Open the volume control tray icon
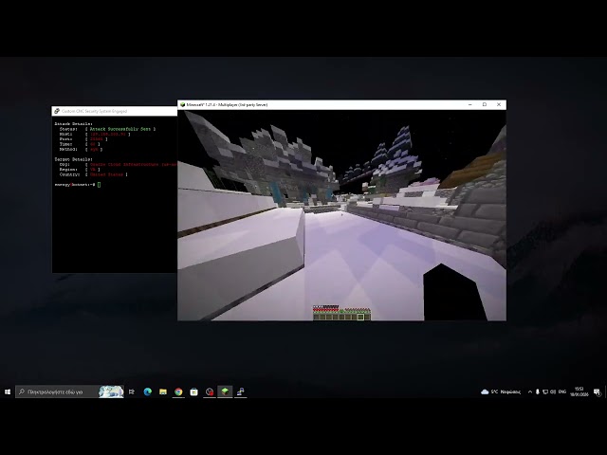This screenshot has width=607, height=455. click(x=553, y=391)
